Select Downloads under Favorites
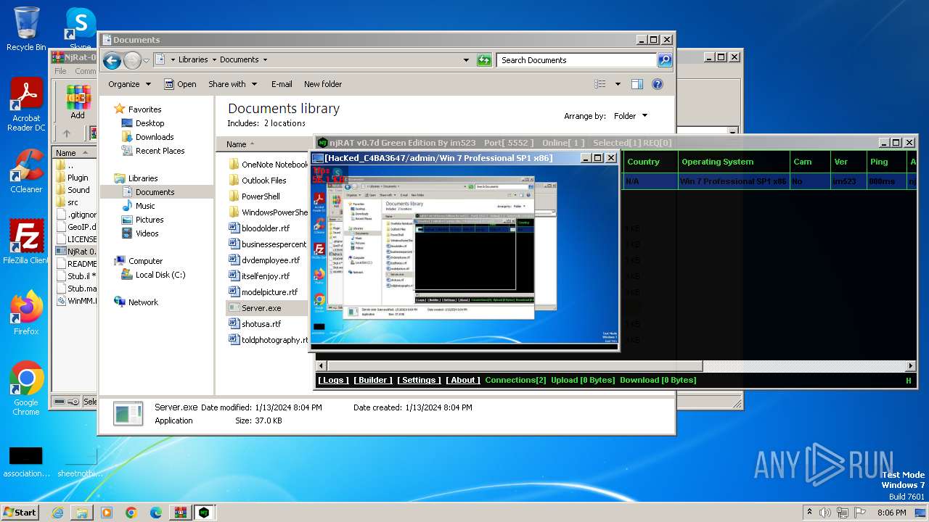Image resolution: width=929 pixels, height=522 pixels. click(x=155, y=137)
